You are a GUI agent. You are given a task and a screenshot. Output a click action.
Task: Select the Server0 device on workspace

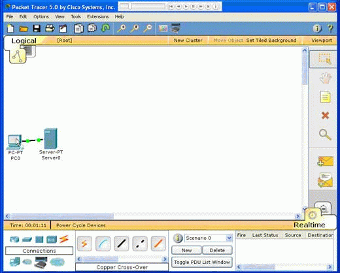50,138
